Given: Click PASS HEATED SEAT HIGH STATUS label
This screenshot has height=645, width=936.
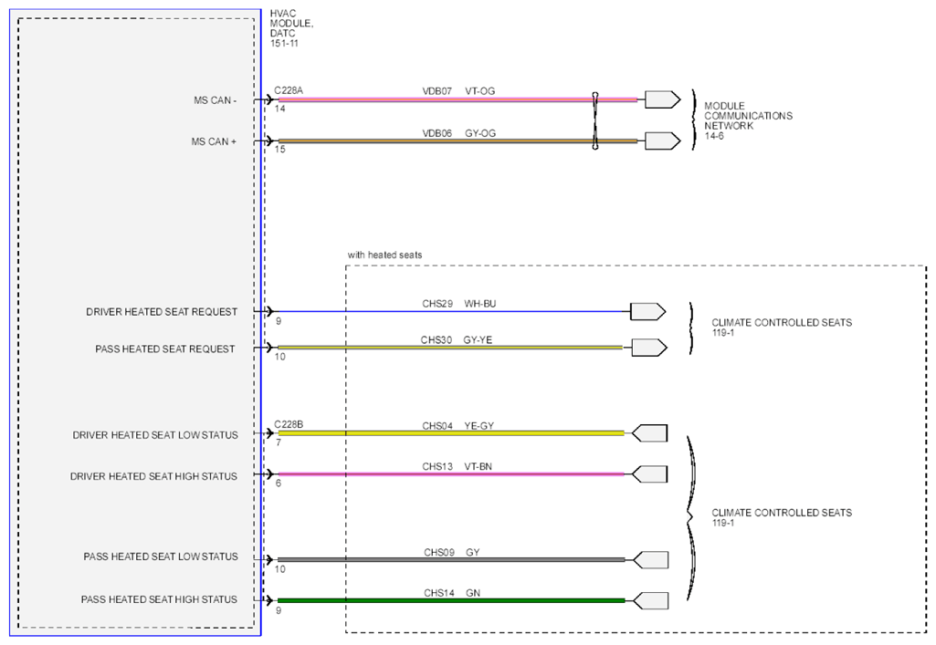Looking at the screenshot, I should click(160, 599).
